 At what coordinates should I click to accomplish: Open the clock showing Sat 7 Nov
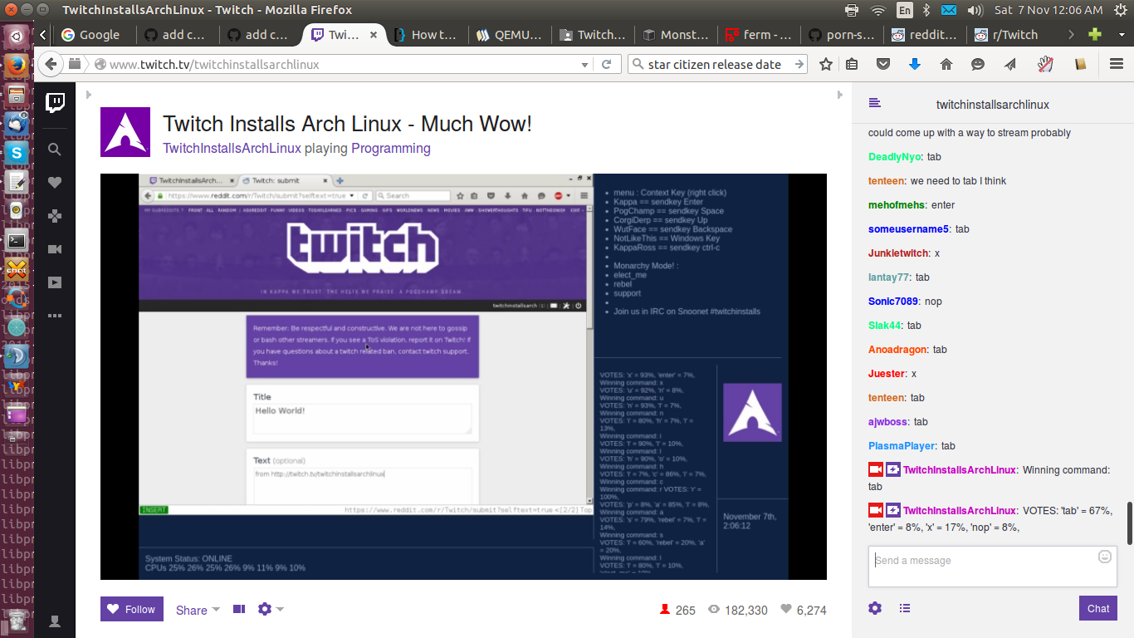[1048, 10]
